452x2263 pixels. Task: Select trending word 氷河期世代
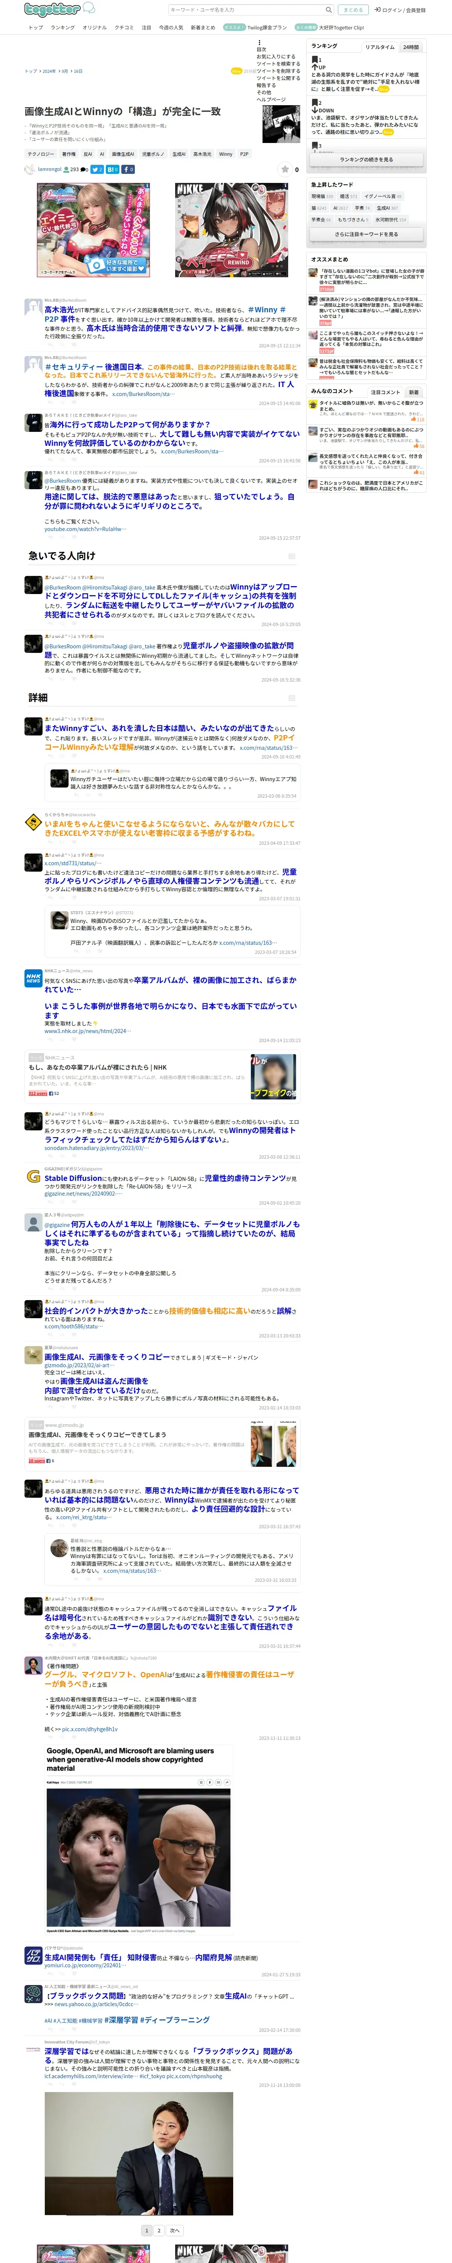391,220
